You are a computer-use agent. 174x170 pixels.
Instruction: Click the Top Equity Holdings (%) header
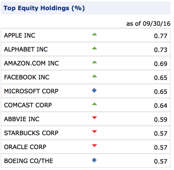(44, 8)
